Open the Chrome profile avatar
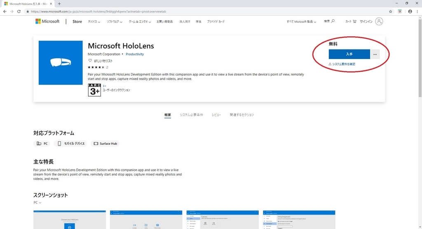Viewport: 422px width, 229px height. tap(410, 11)
